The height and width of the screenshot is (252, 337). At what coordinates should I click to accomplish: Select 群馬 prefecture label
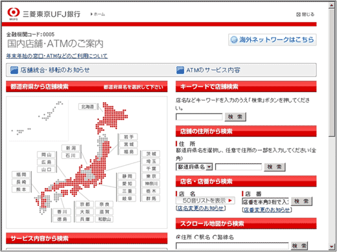(x=151, y=198)
